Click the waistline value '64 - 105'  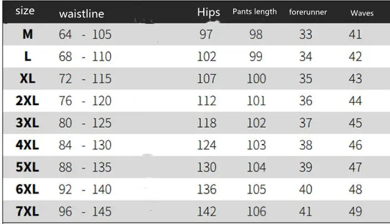85,34
